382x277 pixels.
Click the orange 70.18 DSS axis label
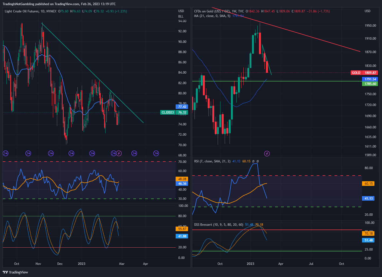point(368,234)
